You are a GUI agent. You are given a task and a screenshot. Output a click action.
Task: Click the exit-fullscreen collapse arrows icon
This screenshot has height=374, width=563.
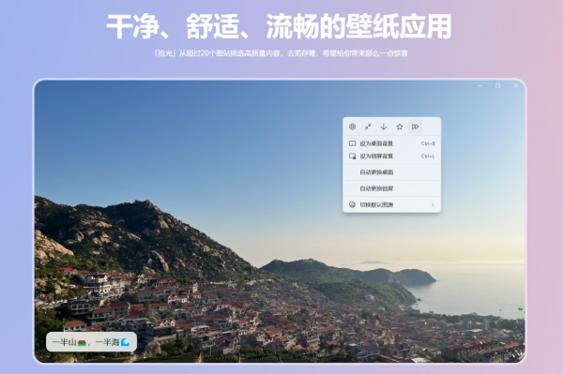[368, 127]
